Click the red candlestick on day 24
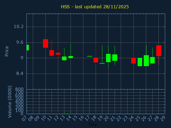Screen dimensions: 171x128 (x=133, y=61)
